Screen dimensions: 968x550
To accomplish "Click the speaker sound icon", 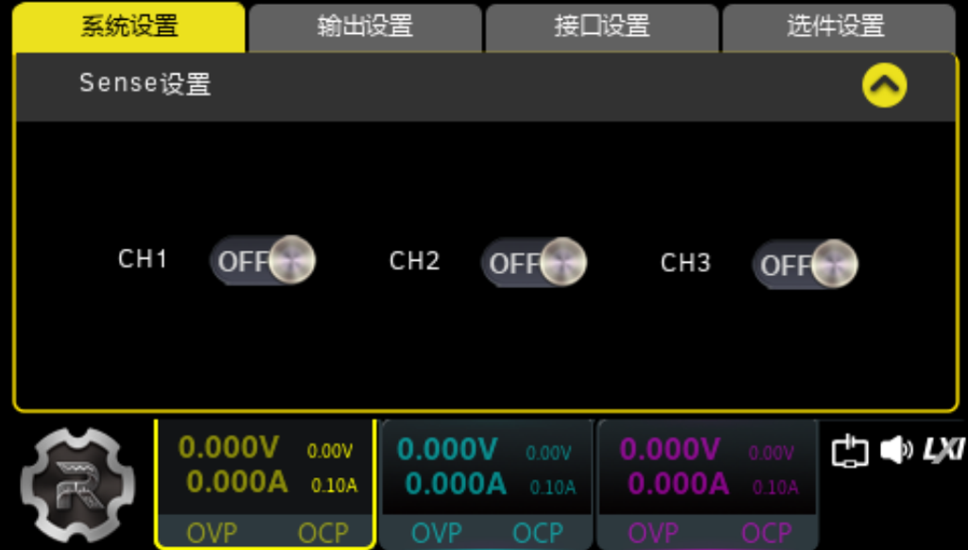I will [x=895, y=451].
